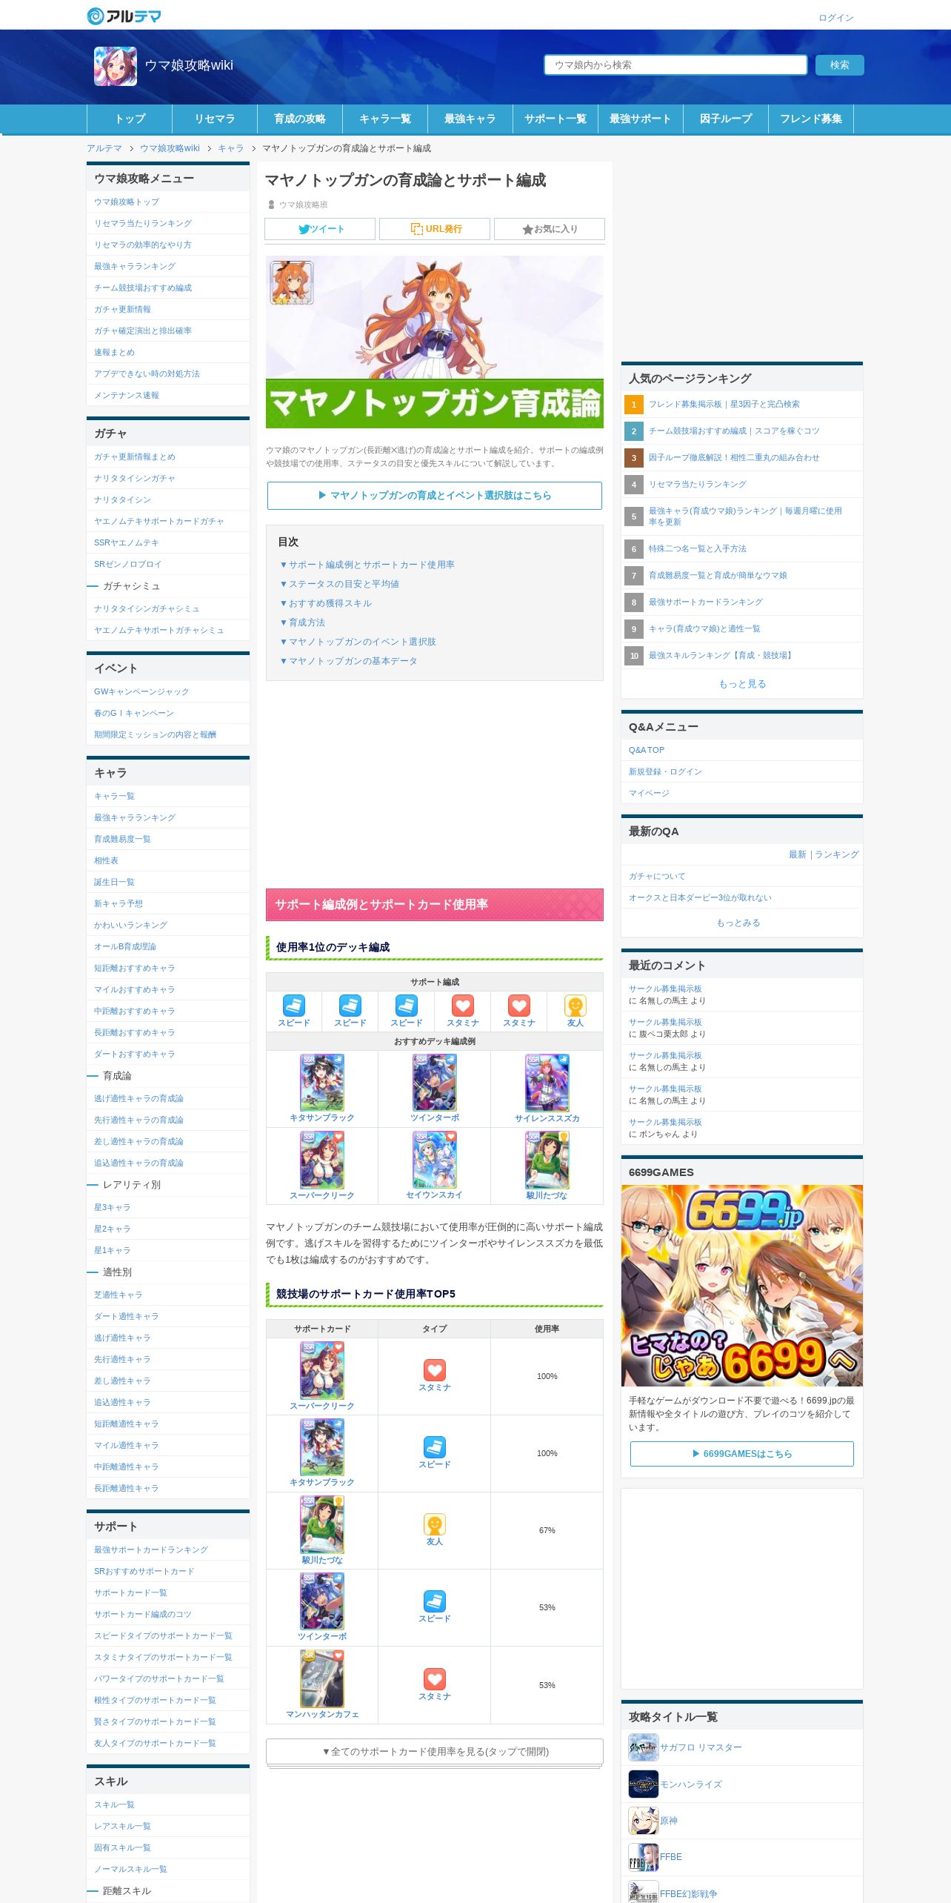Viewport: 951px width, 1903px height.
Task: Focus the ウマ娘内から検索 search field
Action: [675, 65]
